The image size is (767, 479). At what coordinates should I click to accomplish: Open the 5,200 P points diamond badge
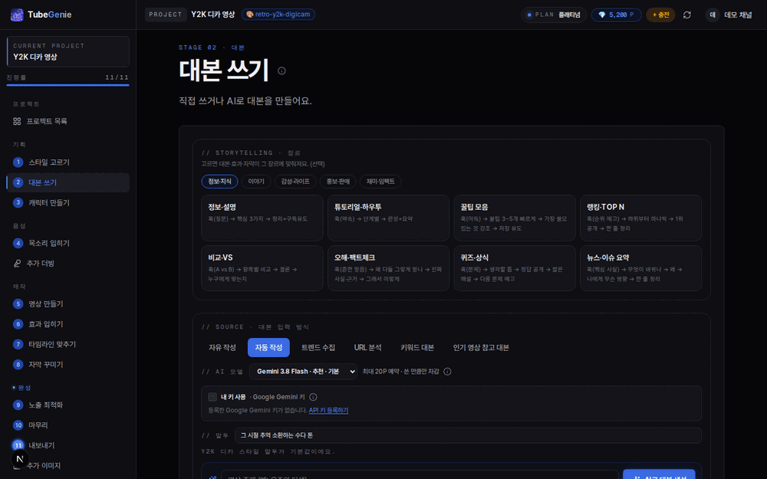(x=617, y=15)
